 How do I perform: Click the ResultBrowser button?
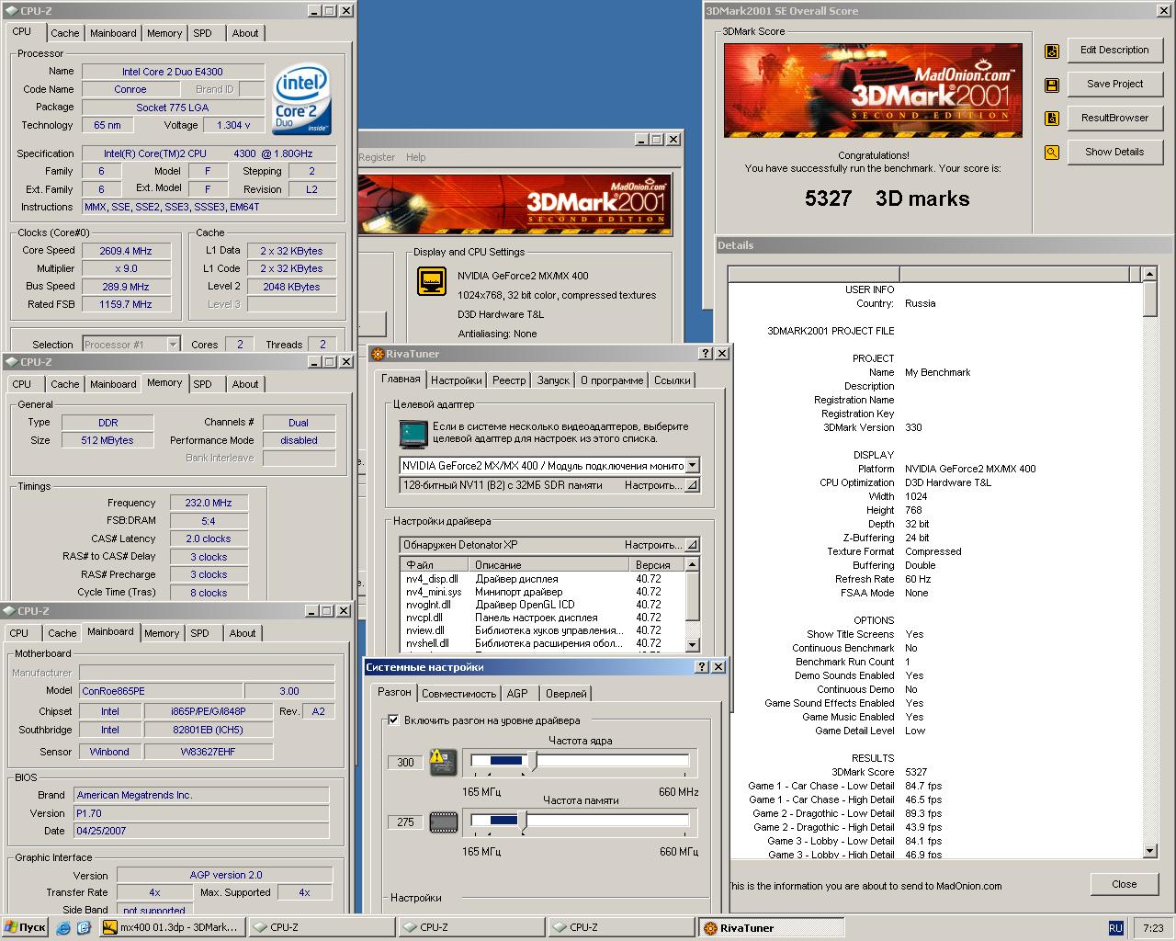point(1114,118)
